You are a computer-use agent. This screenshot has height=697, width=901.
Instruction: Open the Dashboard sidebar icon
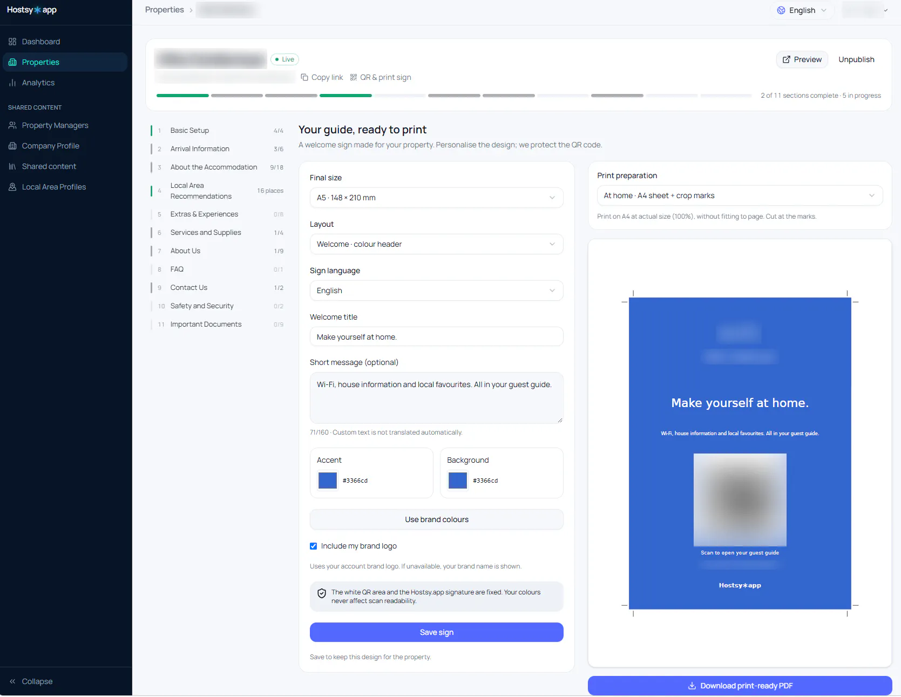tap(12, 42)
